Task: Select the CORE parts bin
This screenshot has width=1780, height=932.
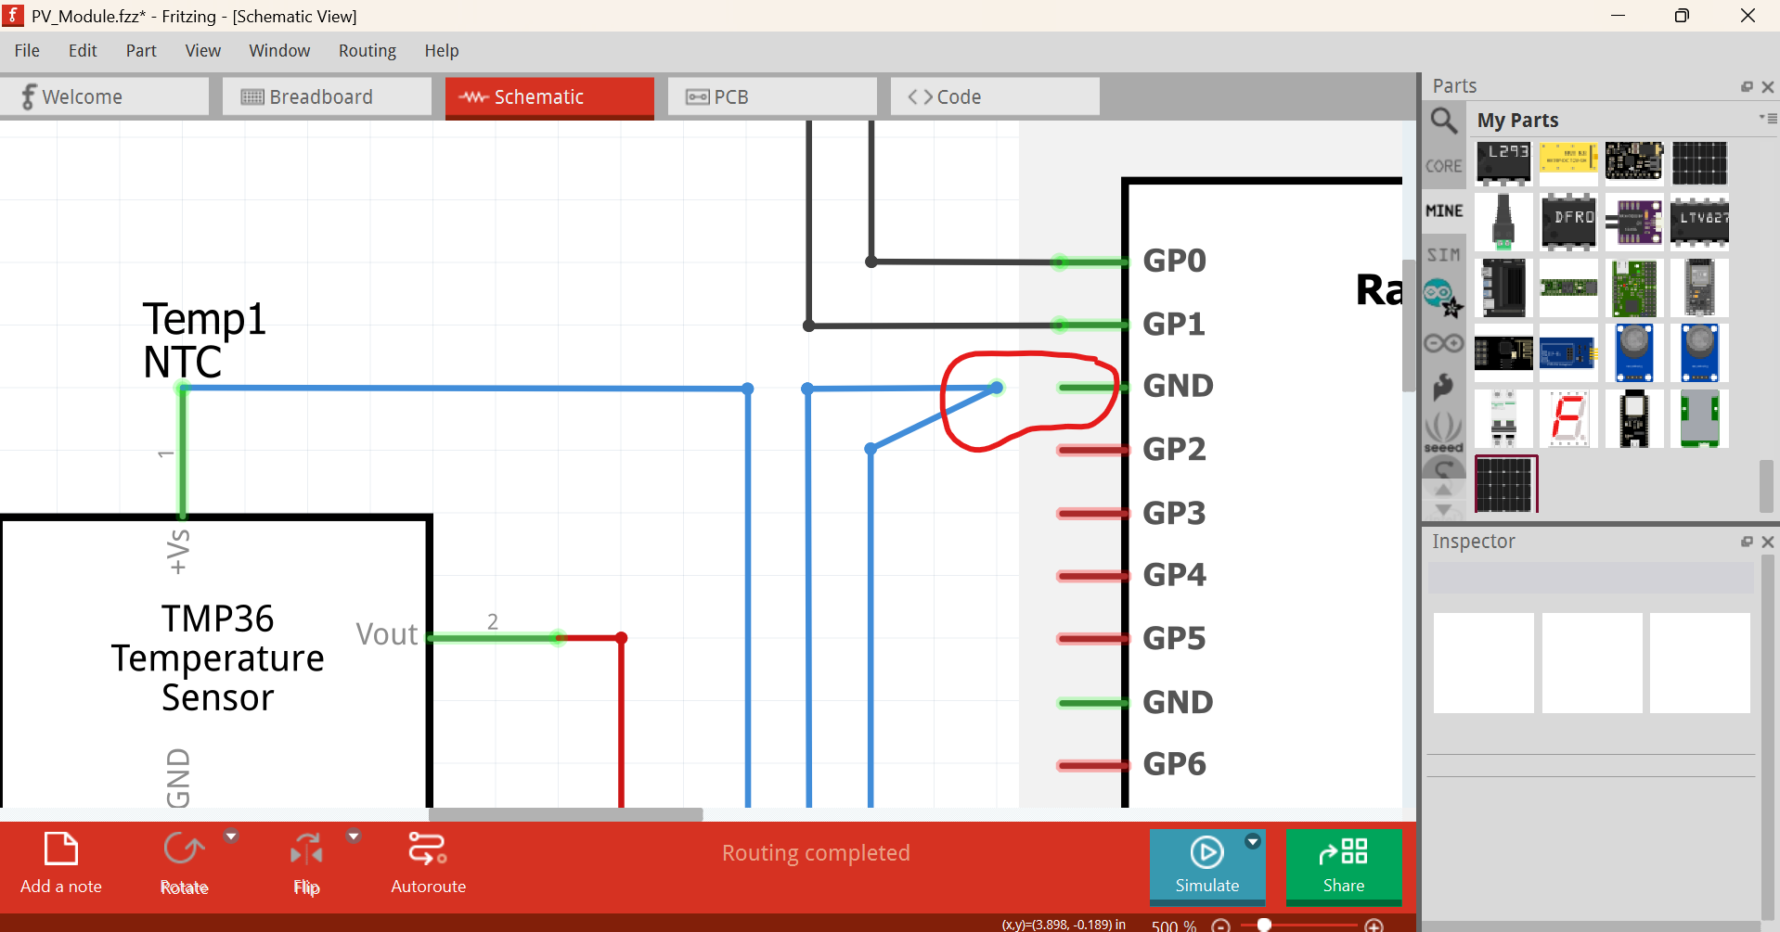Action: click(1443, 166)
